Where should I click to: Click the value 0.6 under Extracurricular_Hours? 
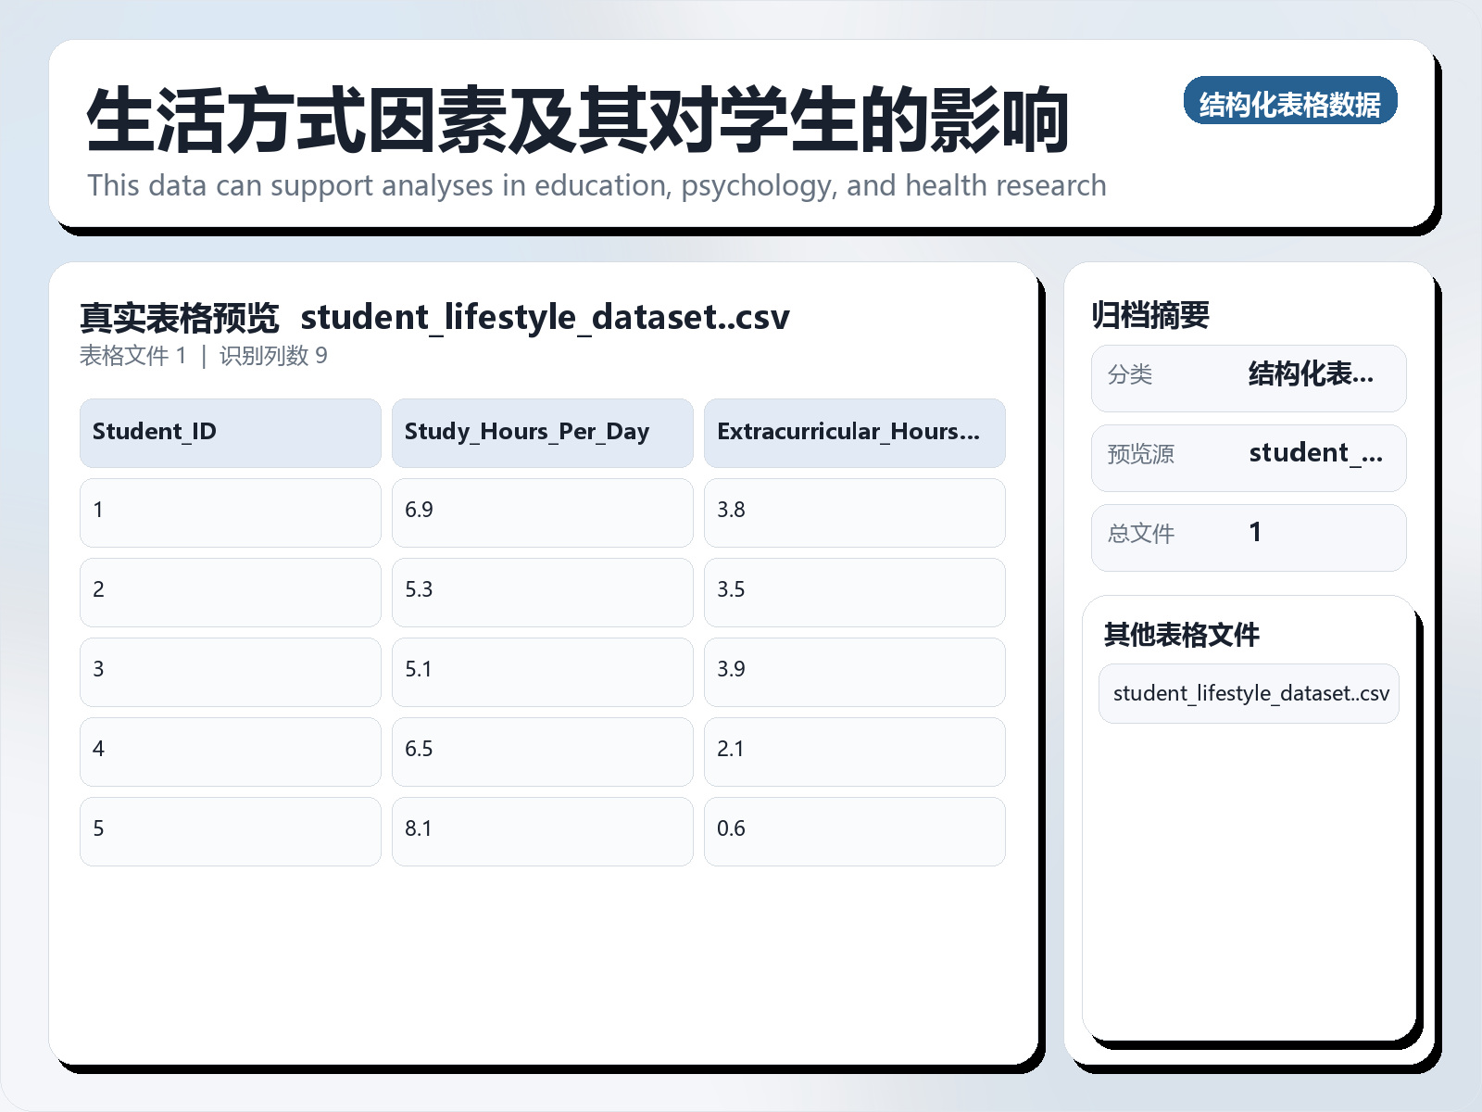click(731, 829)
